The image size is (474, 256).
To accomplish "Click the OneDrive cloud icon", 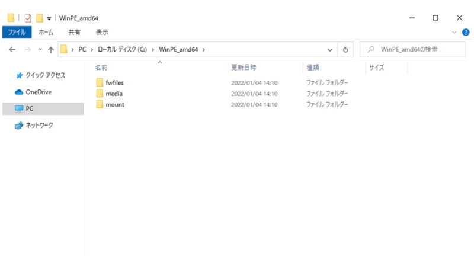I will tap(19, 92).
